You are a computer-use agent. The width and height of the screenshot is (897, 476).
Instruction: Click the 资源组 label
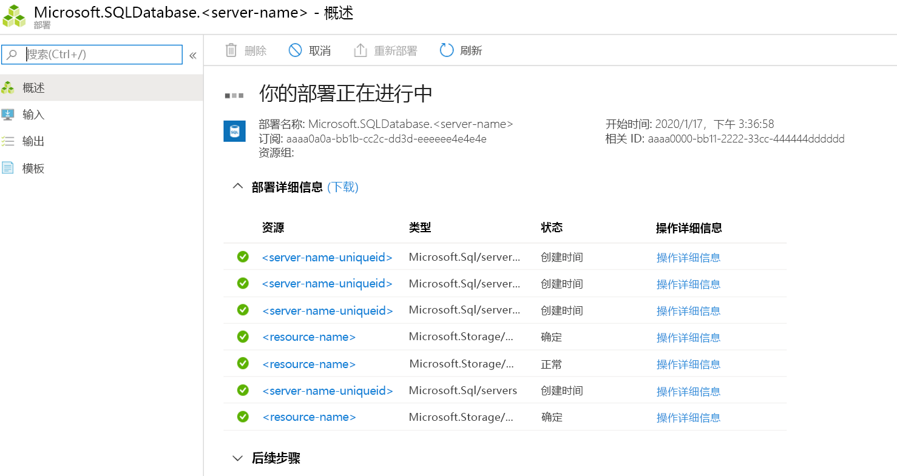pyautogui.click(x=276, y=153)
